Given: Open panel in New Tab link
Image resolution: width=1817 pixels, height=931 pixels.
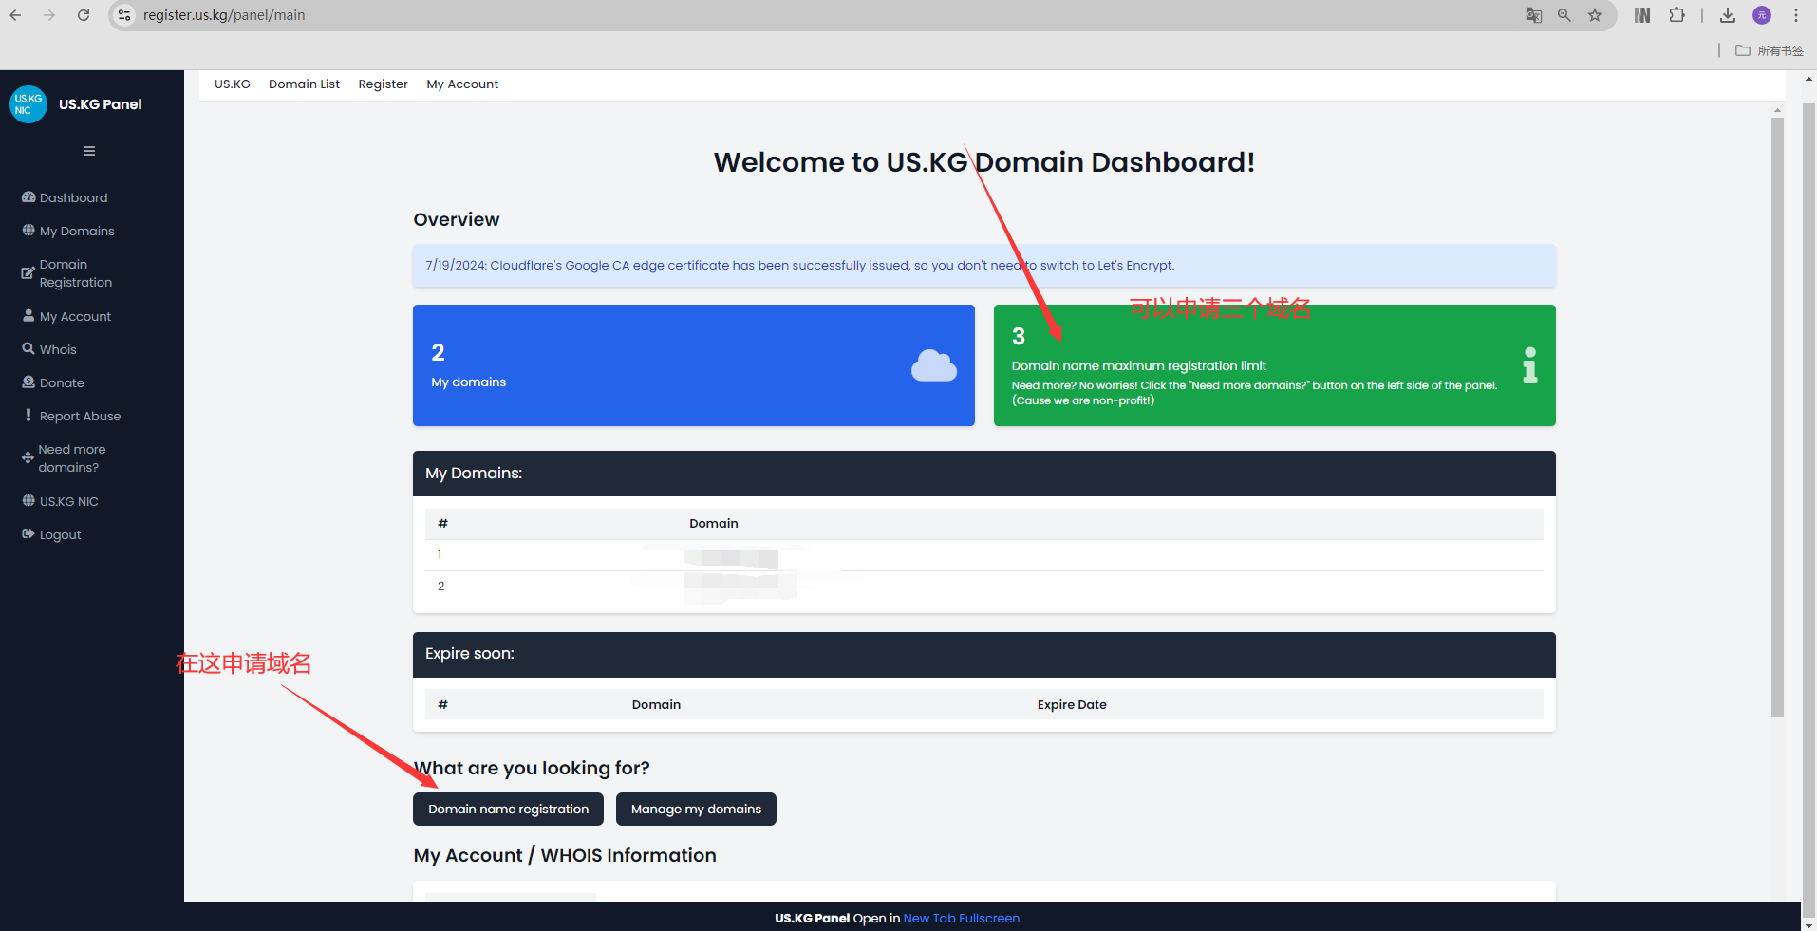Looking at the screenshot, I should 929,918.
